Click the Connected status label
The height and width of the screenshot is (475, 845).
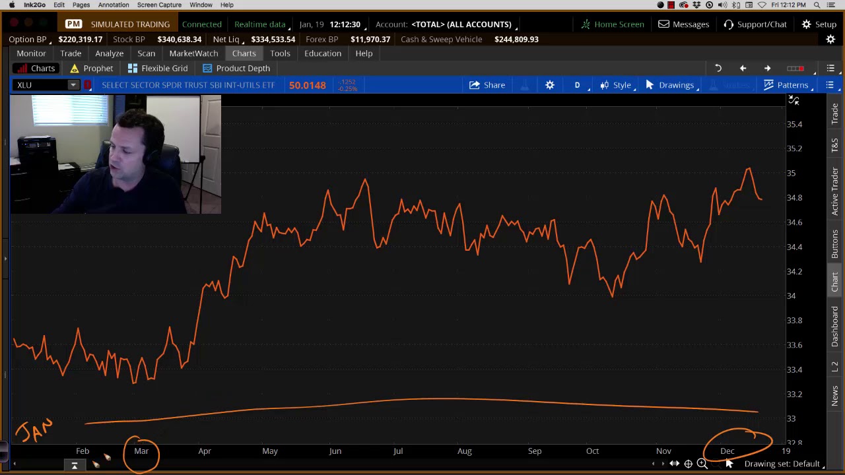(202, 24)
